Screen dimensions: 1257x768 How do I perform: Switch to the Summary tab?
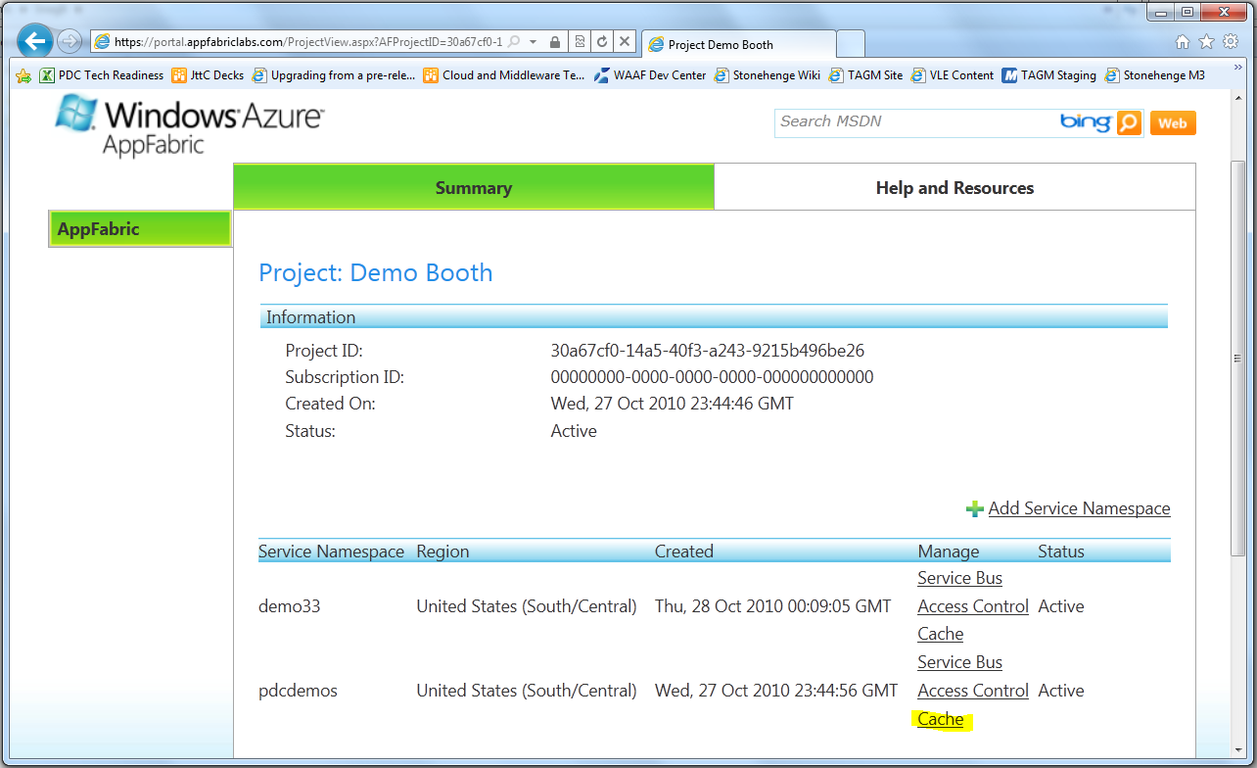click(474, 187)
